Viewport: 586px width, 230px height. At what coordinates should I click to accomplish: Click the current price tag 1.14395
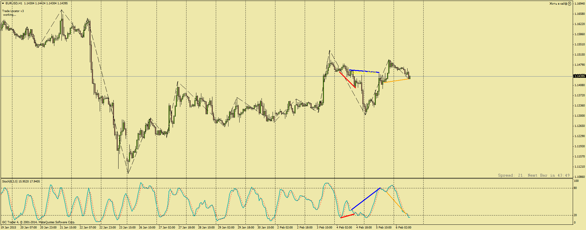(x=579, y=76)
